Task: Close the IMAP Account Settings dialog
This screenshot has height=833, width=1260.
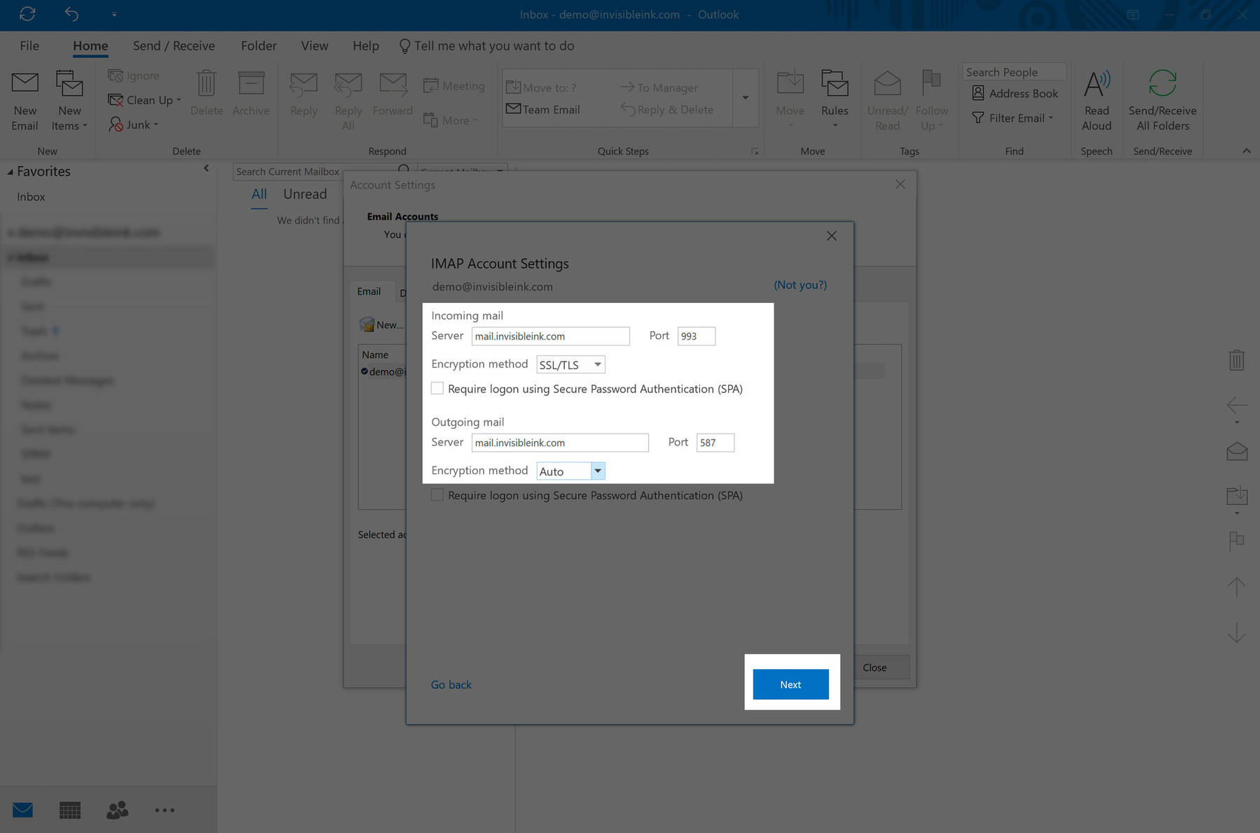Action: (831, 236)
